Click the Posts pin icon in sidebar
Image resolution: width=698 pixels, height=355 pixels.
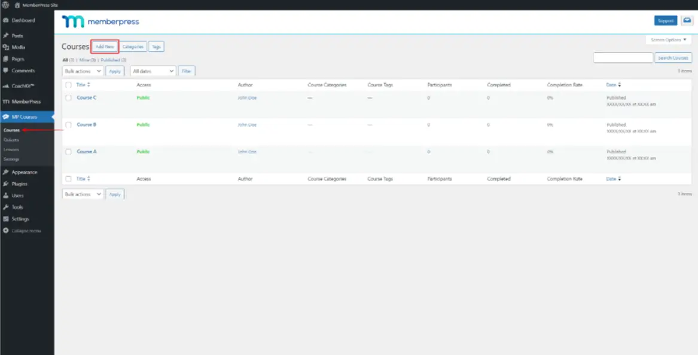6,36
